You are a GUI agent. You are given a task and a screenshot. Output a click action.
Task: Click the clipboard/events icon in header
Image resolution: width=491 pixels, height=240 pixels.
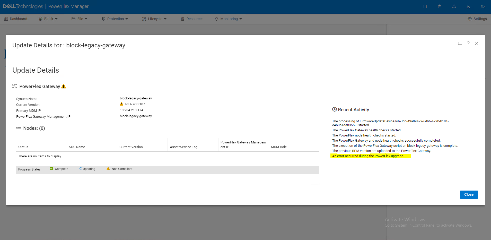(x=440, y=6)
